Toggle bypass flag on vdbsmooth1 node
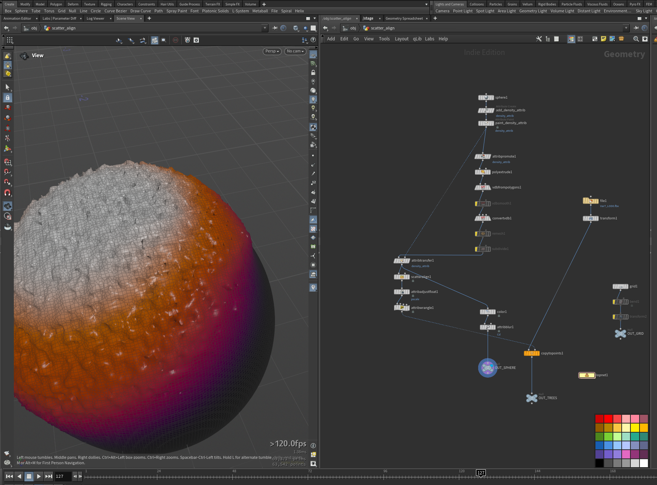The height and width of the screenshot is (485, 657). coord(477,203)
